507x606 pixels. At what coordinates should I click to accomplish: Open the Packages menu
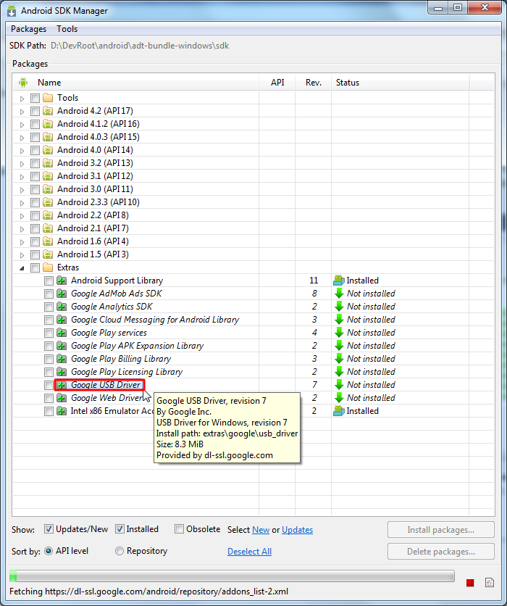28,29
